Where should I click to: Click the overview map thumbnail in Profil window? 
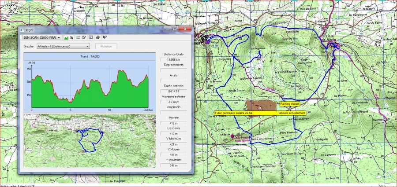click(90, 140)
